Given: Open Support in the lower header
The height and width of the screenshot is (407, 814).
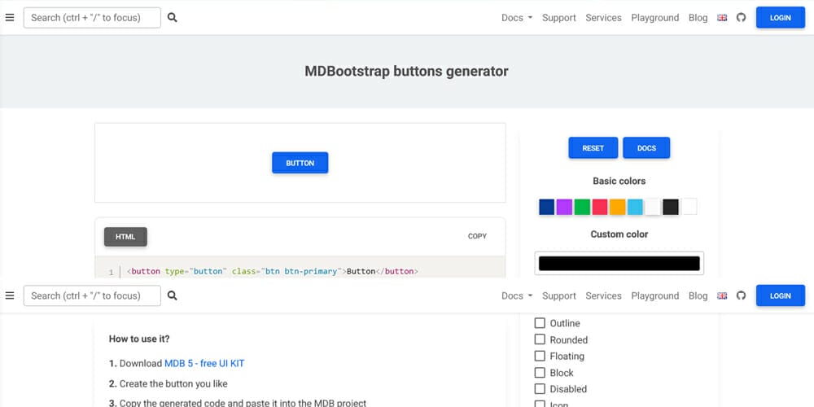Looking at the screenshot, I should (x=559, y=296).
